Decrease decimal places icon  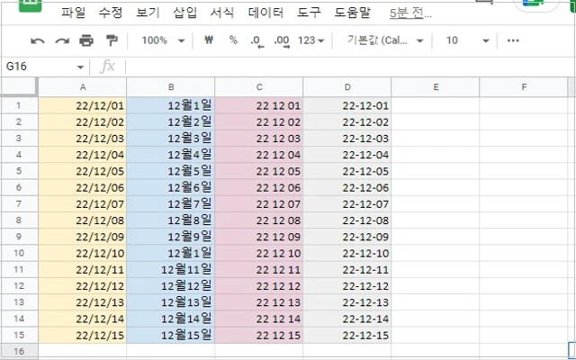[x=256, y=40]
